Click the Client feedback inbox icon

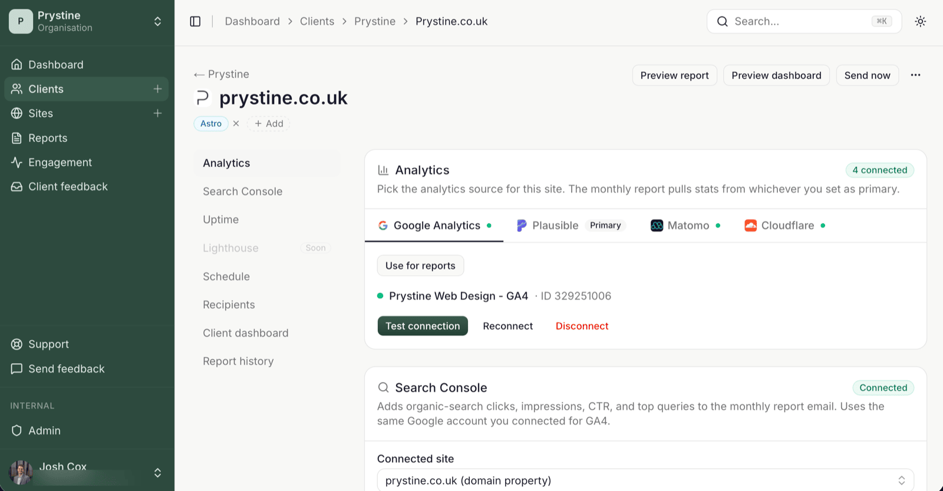[17, 186]
